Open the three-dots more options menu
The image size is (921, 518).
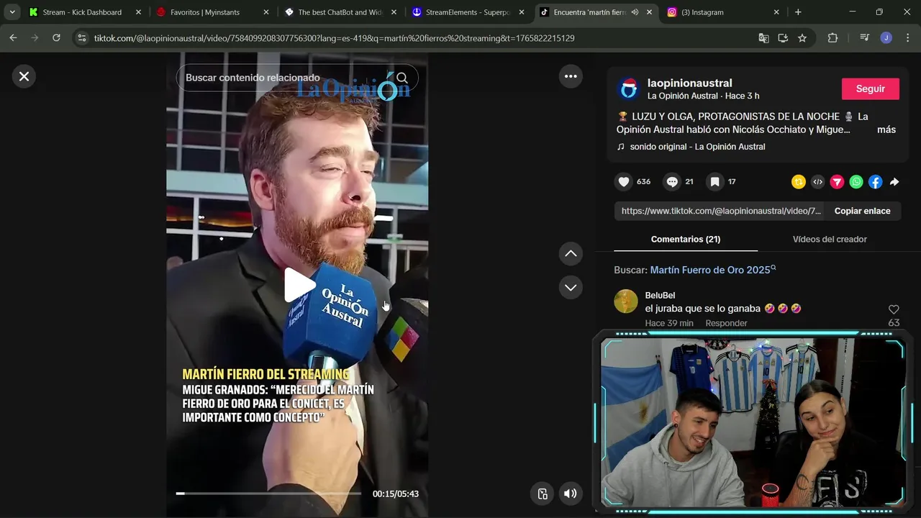coord(571,76)
